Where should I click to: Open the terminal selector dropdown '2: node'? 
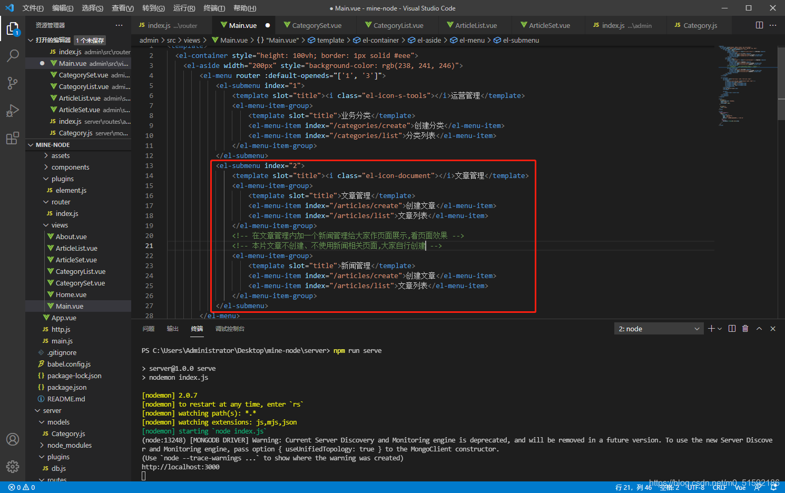(659, 329)
